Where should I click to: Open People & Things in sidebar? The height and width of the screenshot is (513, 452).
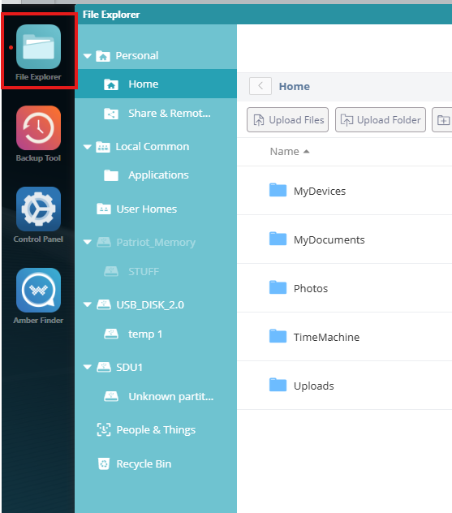pos(146,429)
